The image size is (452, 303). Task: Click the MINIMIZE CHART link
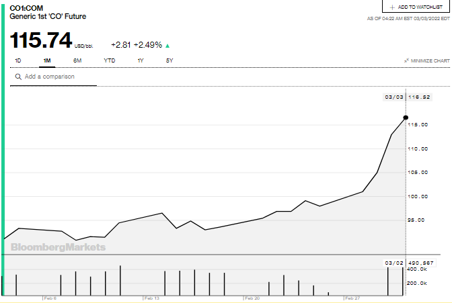point(430,60)
